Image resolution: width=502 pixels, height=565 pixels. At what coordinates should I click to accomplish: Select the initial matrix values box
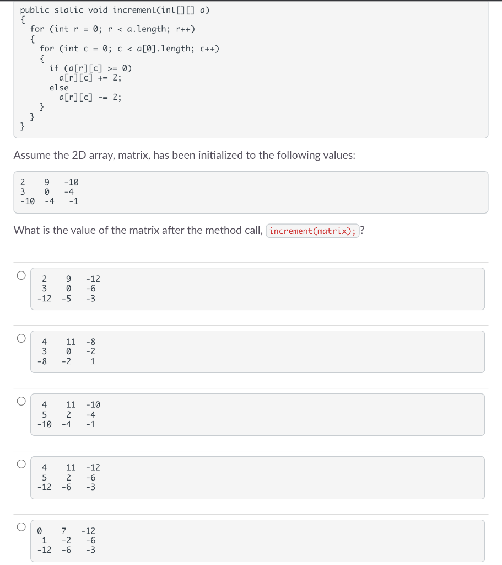(x=251, y=191)
